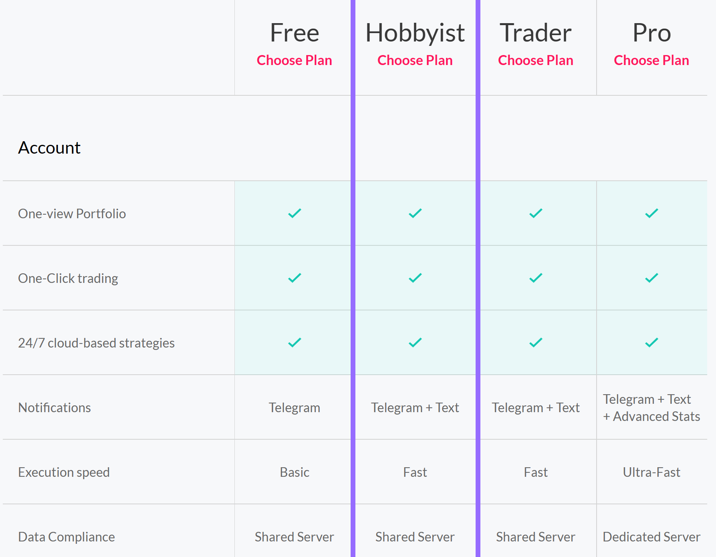
Task: Click cloud-based strategies checkmark in Hobbyist column
Action: click(x=415, y=343)
